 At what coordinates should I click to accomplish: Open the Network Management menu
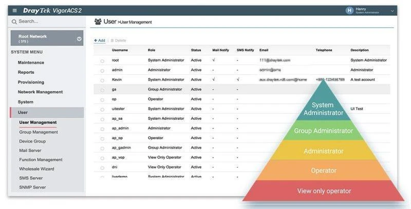(40, 92)
